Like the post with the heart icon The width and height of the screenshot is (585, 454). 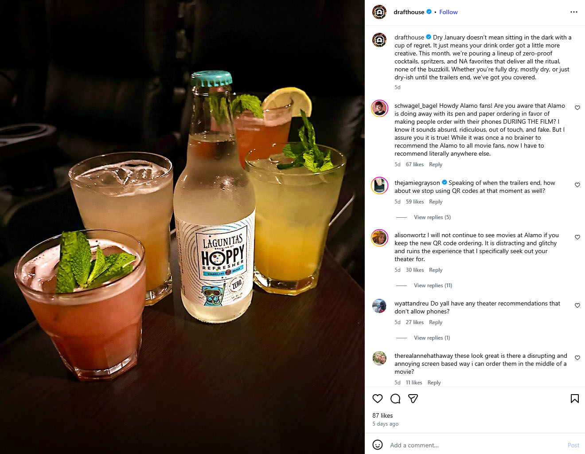[378, 399]
